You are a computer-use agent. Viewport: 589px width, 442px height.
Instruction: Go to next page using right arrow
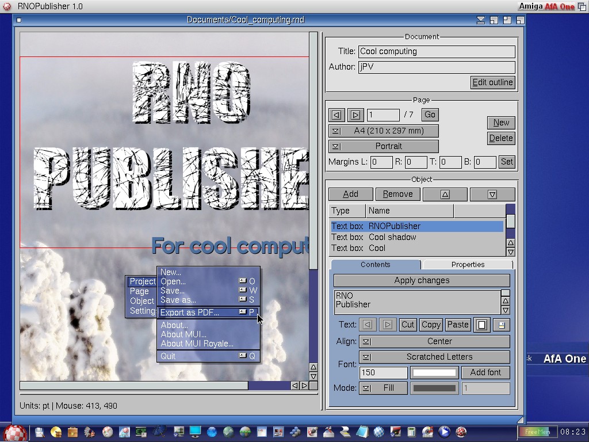[355, 115]
